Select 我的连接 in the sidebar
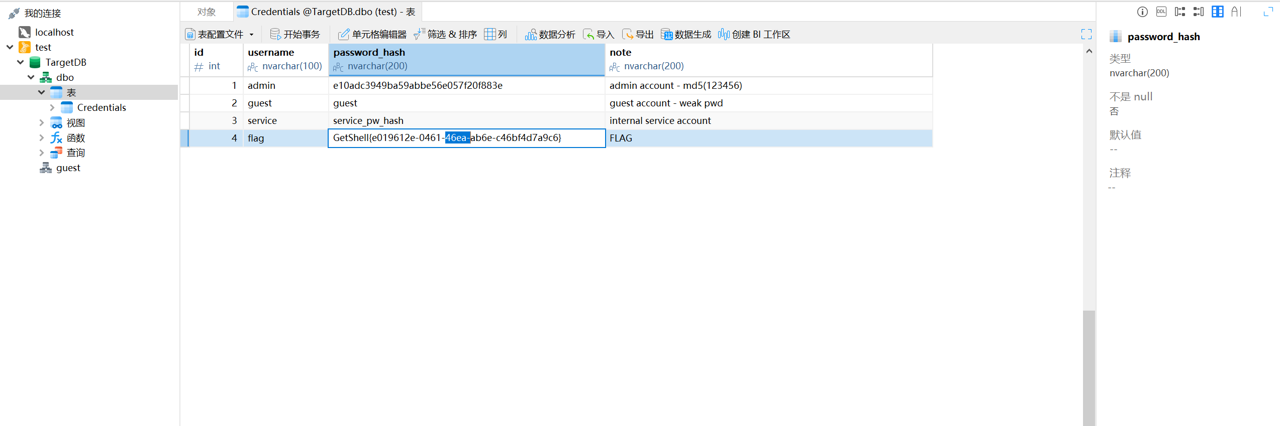 tap(43, 13)
